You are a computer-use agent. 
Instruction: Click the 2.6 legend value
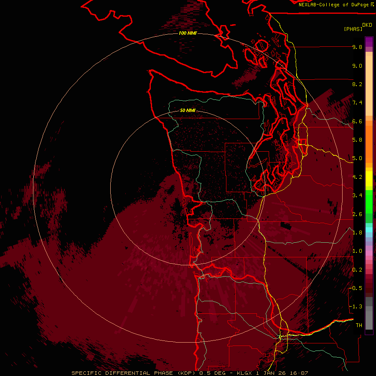coord(357,214)
